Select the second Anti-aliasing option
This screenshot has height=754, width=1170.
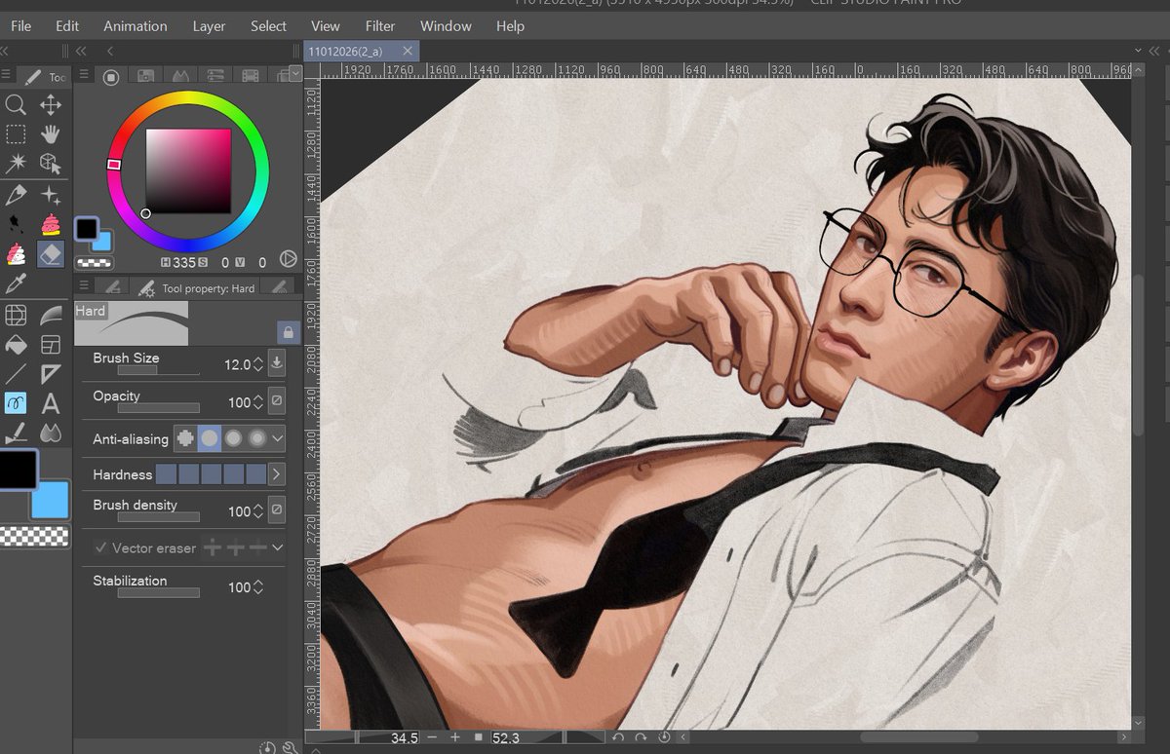click(x=211, y=437)
